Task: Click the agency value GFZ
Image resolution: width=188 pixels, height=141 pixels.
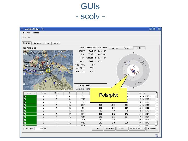Action: point(88,85)
